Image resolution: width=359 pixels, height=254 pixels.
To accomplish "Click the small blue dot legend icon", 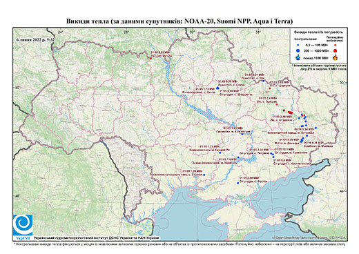I will click(x=298, y=46).
